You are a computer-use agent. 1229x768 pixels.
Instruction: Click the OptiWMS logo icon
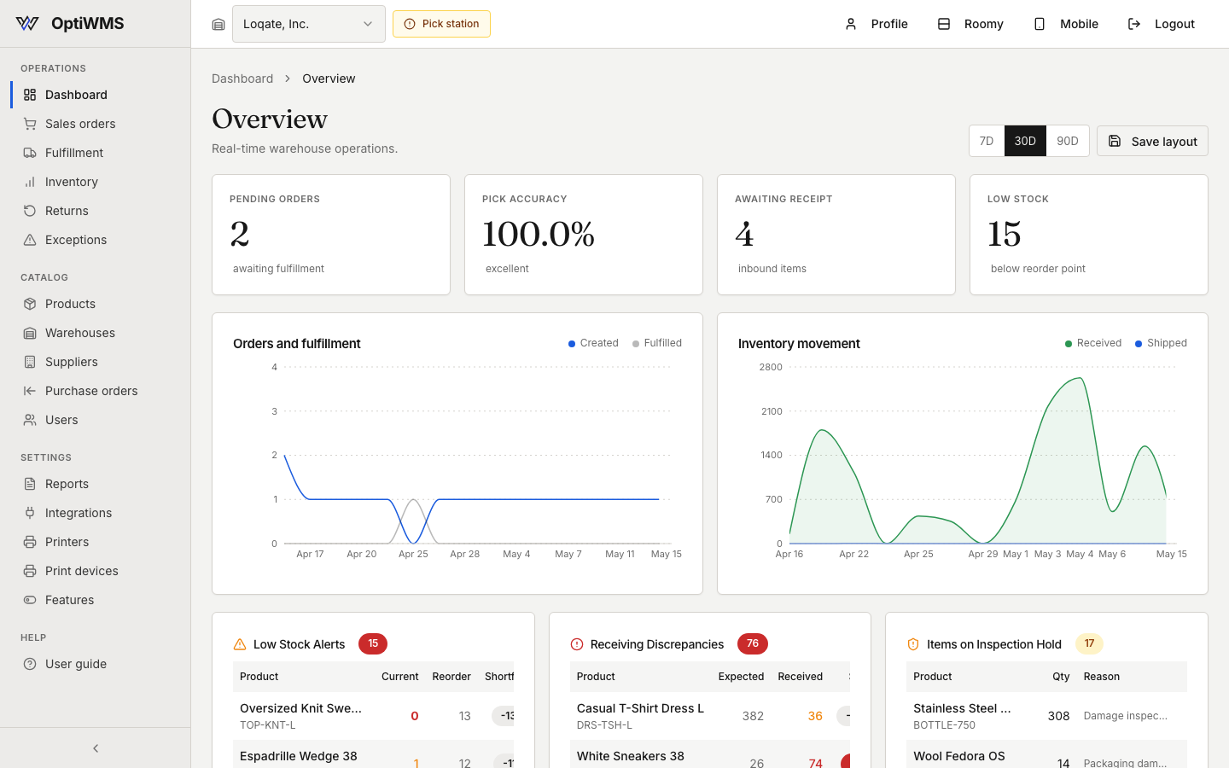[27, 24]
